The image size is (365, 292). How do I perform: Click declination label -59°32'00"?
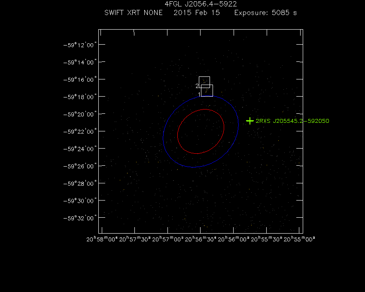[80, 218]
